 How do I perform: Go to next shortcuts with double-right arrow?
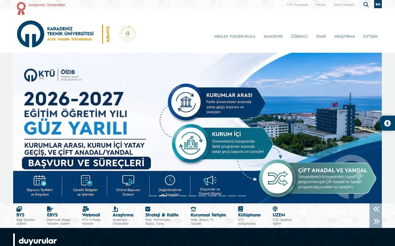click(x=376, y=221)
